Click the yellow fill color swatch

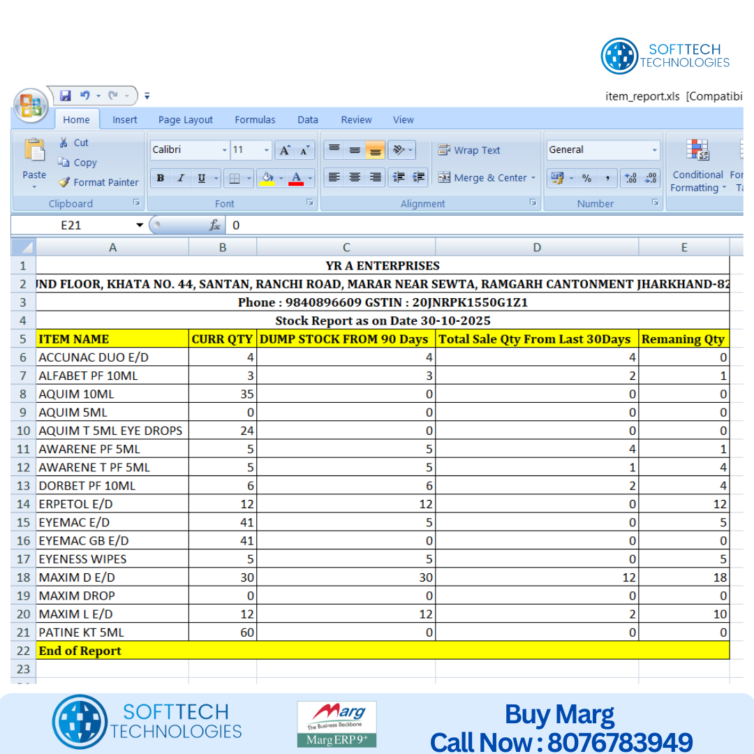click(x=267, y=178)
